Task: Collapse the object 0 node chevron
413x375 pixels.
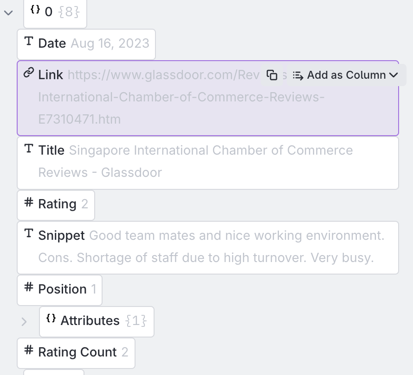Action: pos(8,12)
